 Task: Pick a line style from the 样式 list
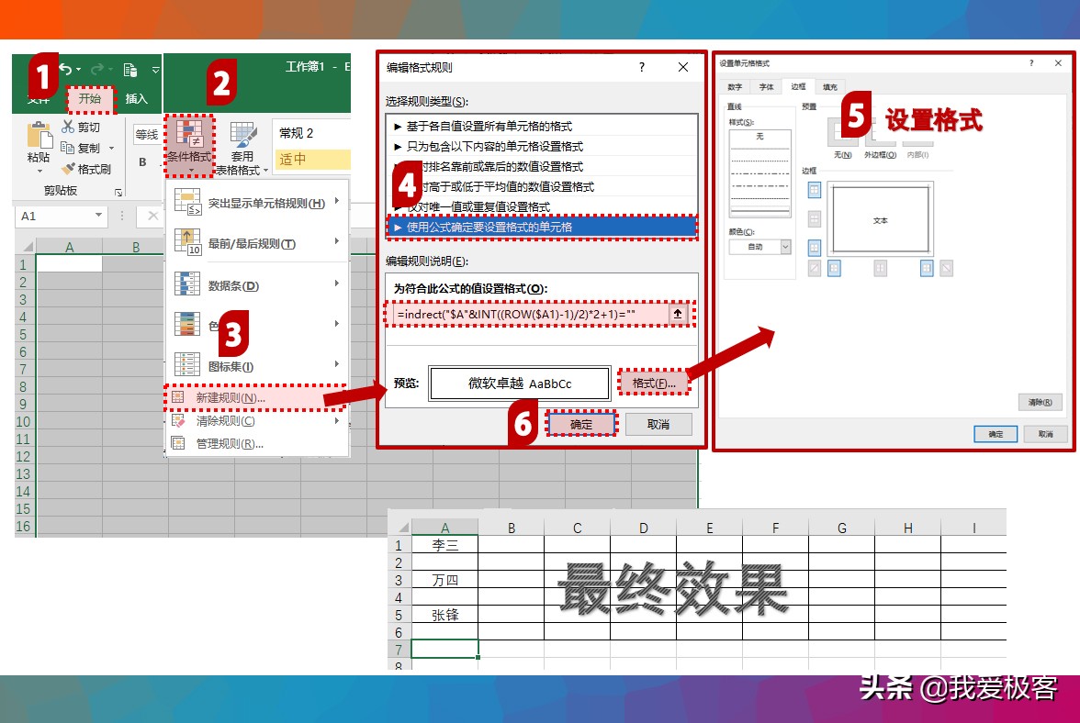(x=759, y=172)
